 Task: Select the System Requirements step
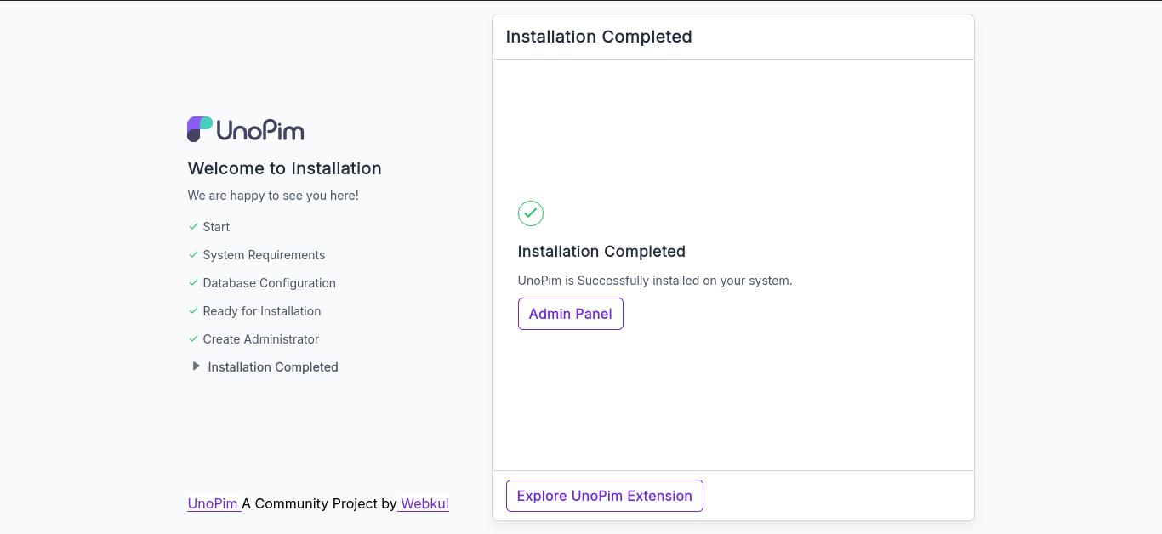pyautogui.click(x=264, y=255)
